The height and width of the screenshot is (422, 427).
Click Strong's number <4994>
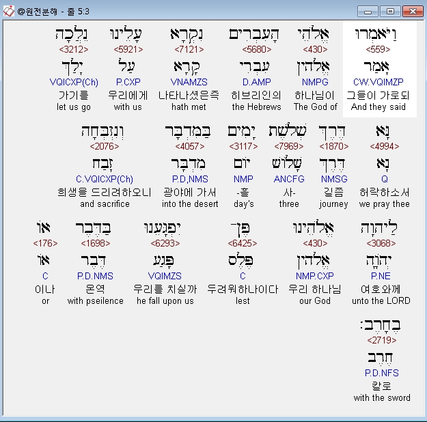coord(385,146)
